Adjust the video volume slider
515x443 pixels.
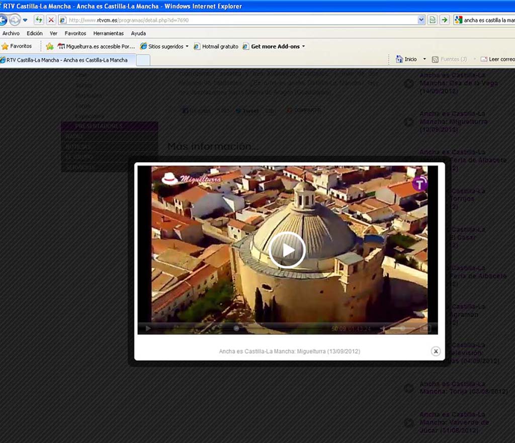coord(402,329)
